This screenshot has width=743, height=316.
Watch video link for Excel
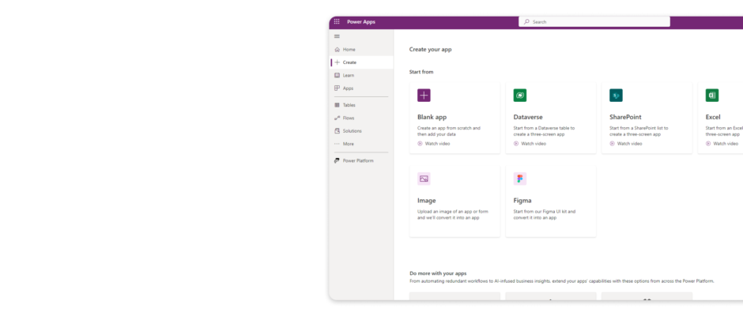726,144
